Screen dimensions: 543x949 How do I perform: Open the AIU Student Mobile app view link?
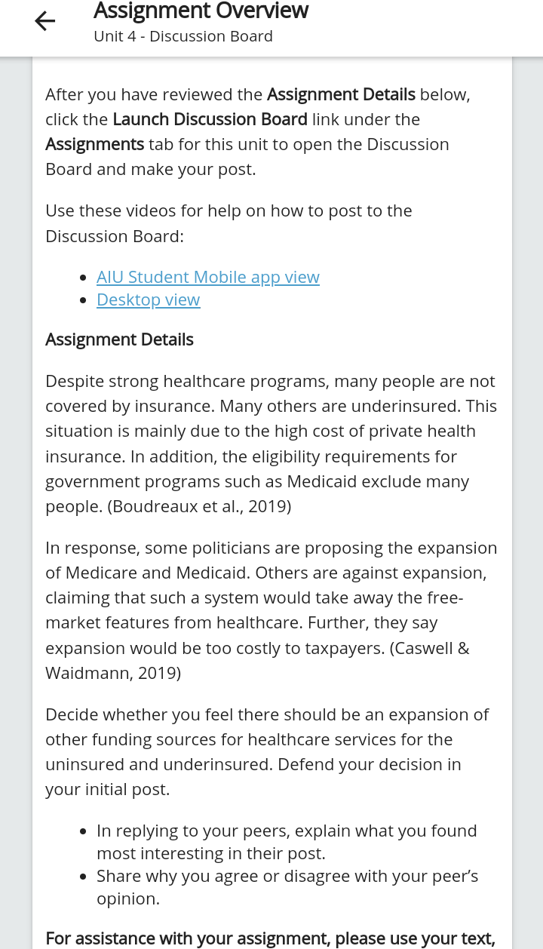pos(208,277)
